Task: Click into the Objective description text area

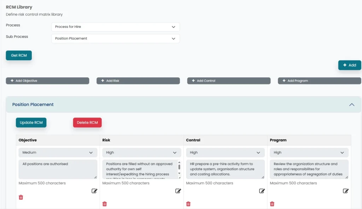Action: [x=58, y=169]
